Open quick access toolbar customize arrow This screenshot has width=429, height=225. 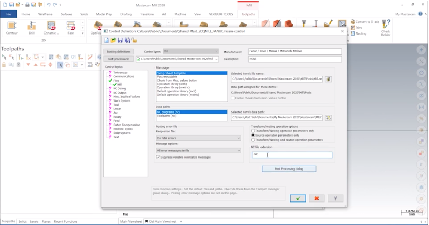[x=60, y=5]
